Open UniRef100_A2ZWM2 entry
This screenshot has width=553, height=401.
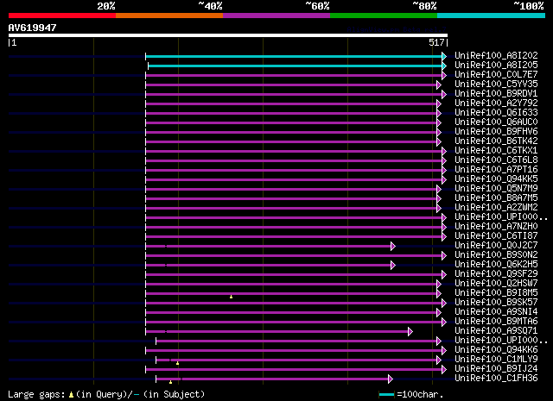point(496,208)
